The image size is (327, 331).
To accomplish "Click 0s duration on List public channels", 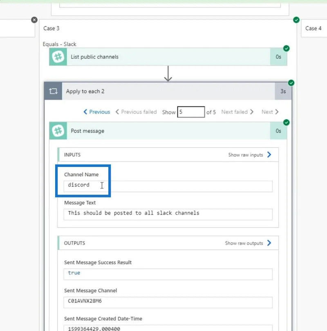I will coord(278,57).
